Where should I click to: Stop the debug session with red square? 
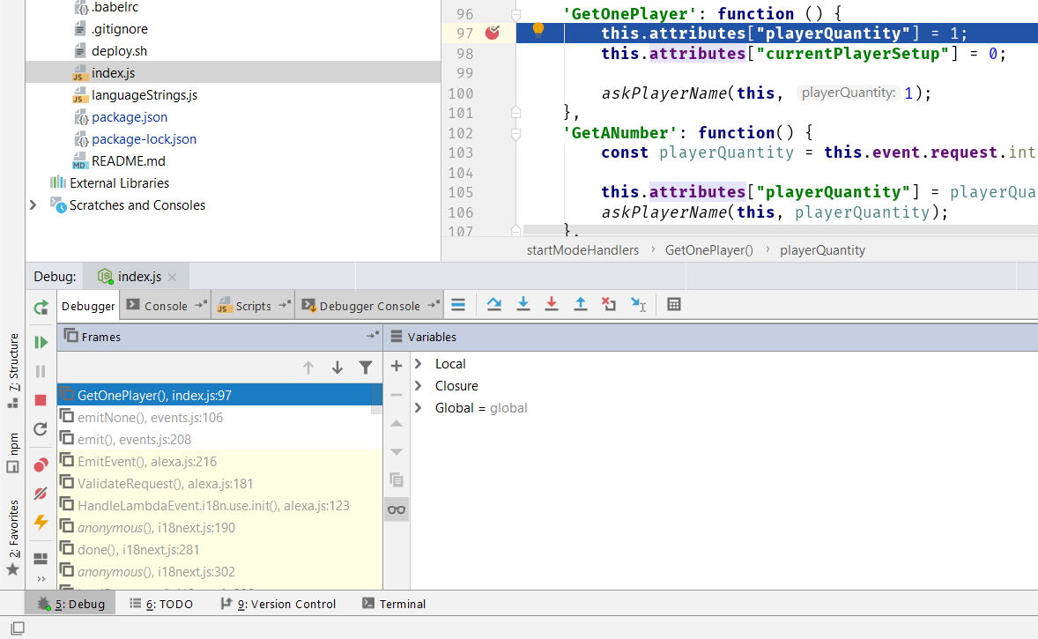coord(41,400)
